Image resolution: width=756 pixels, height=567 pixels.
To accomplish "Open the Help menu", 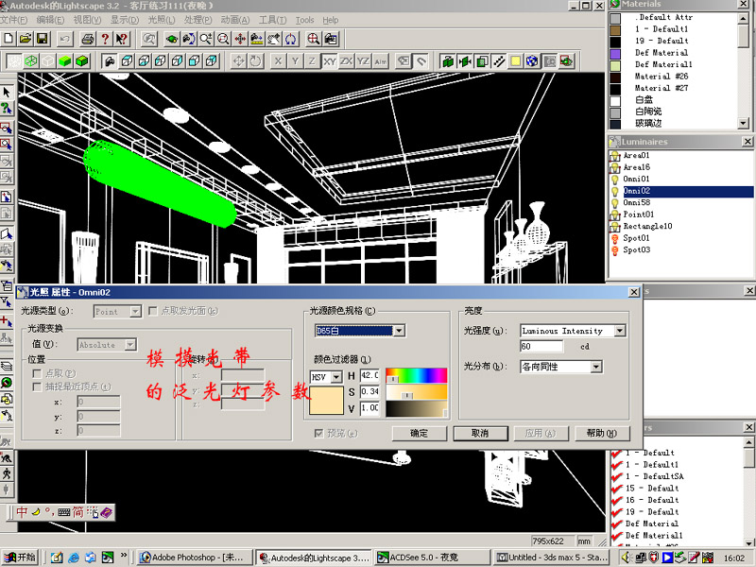I will tap(331, 20).
